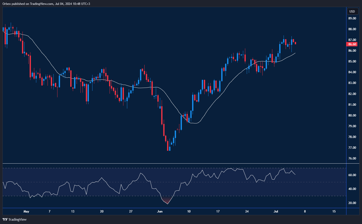Select the Jul label on time axis
The image size is (362, 224).
click(276, 211)
